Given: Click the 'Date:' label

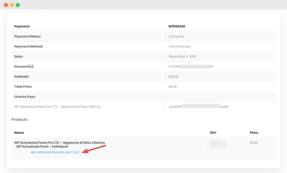Looking at the screenshot, I should (18, 56).
